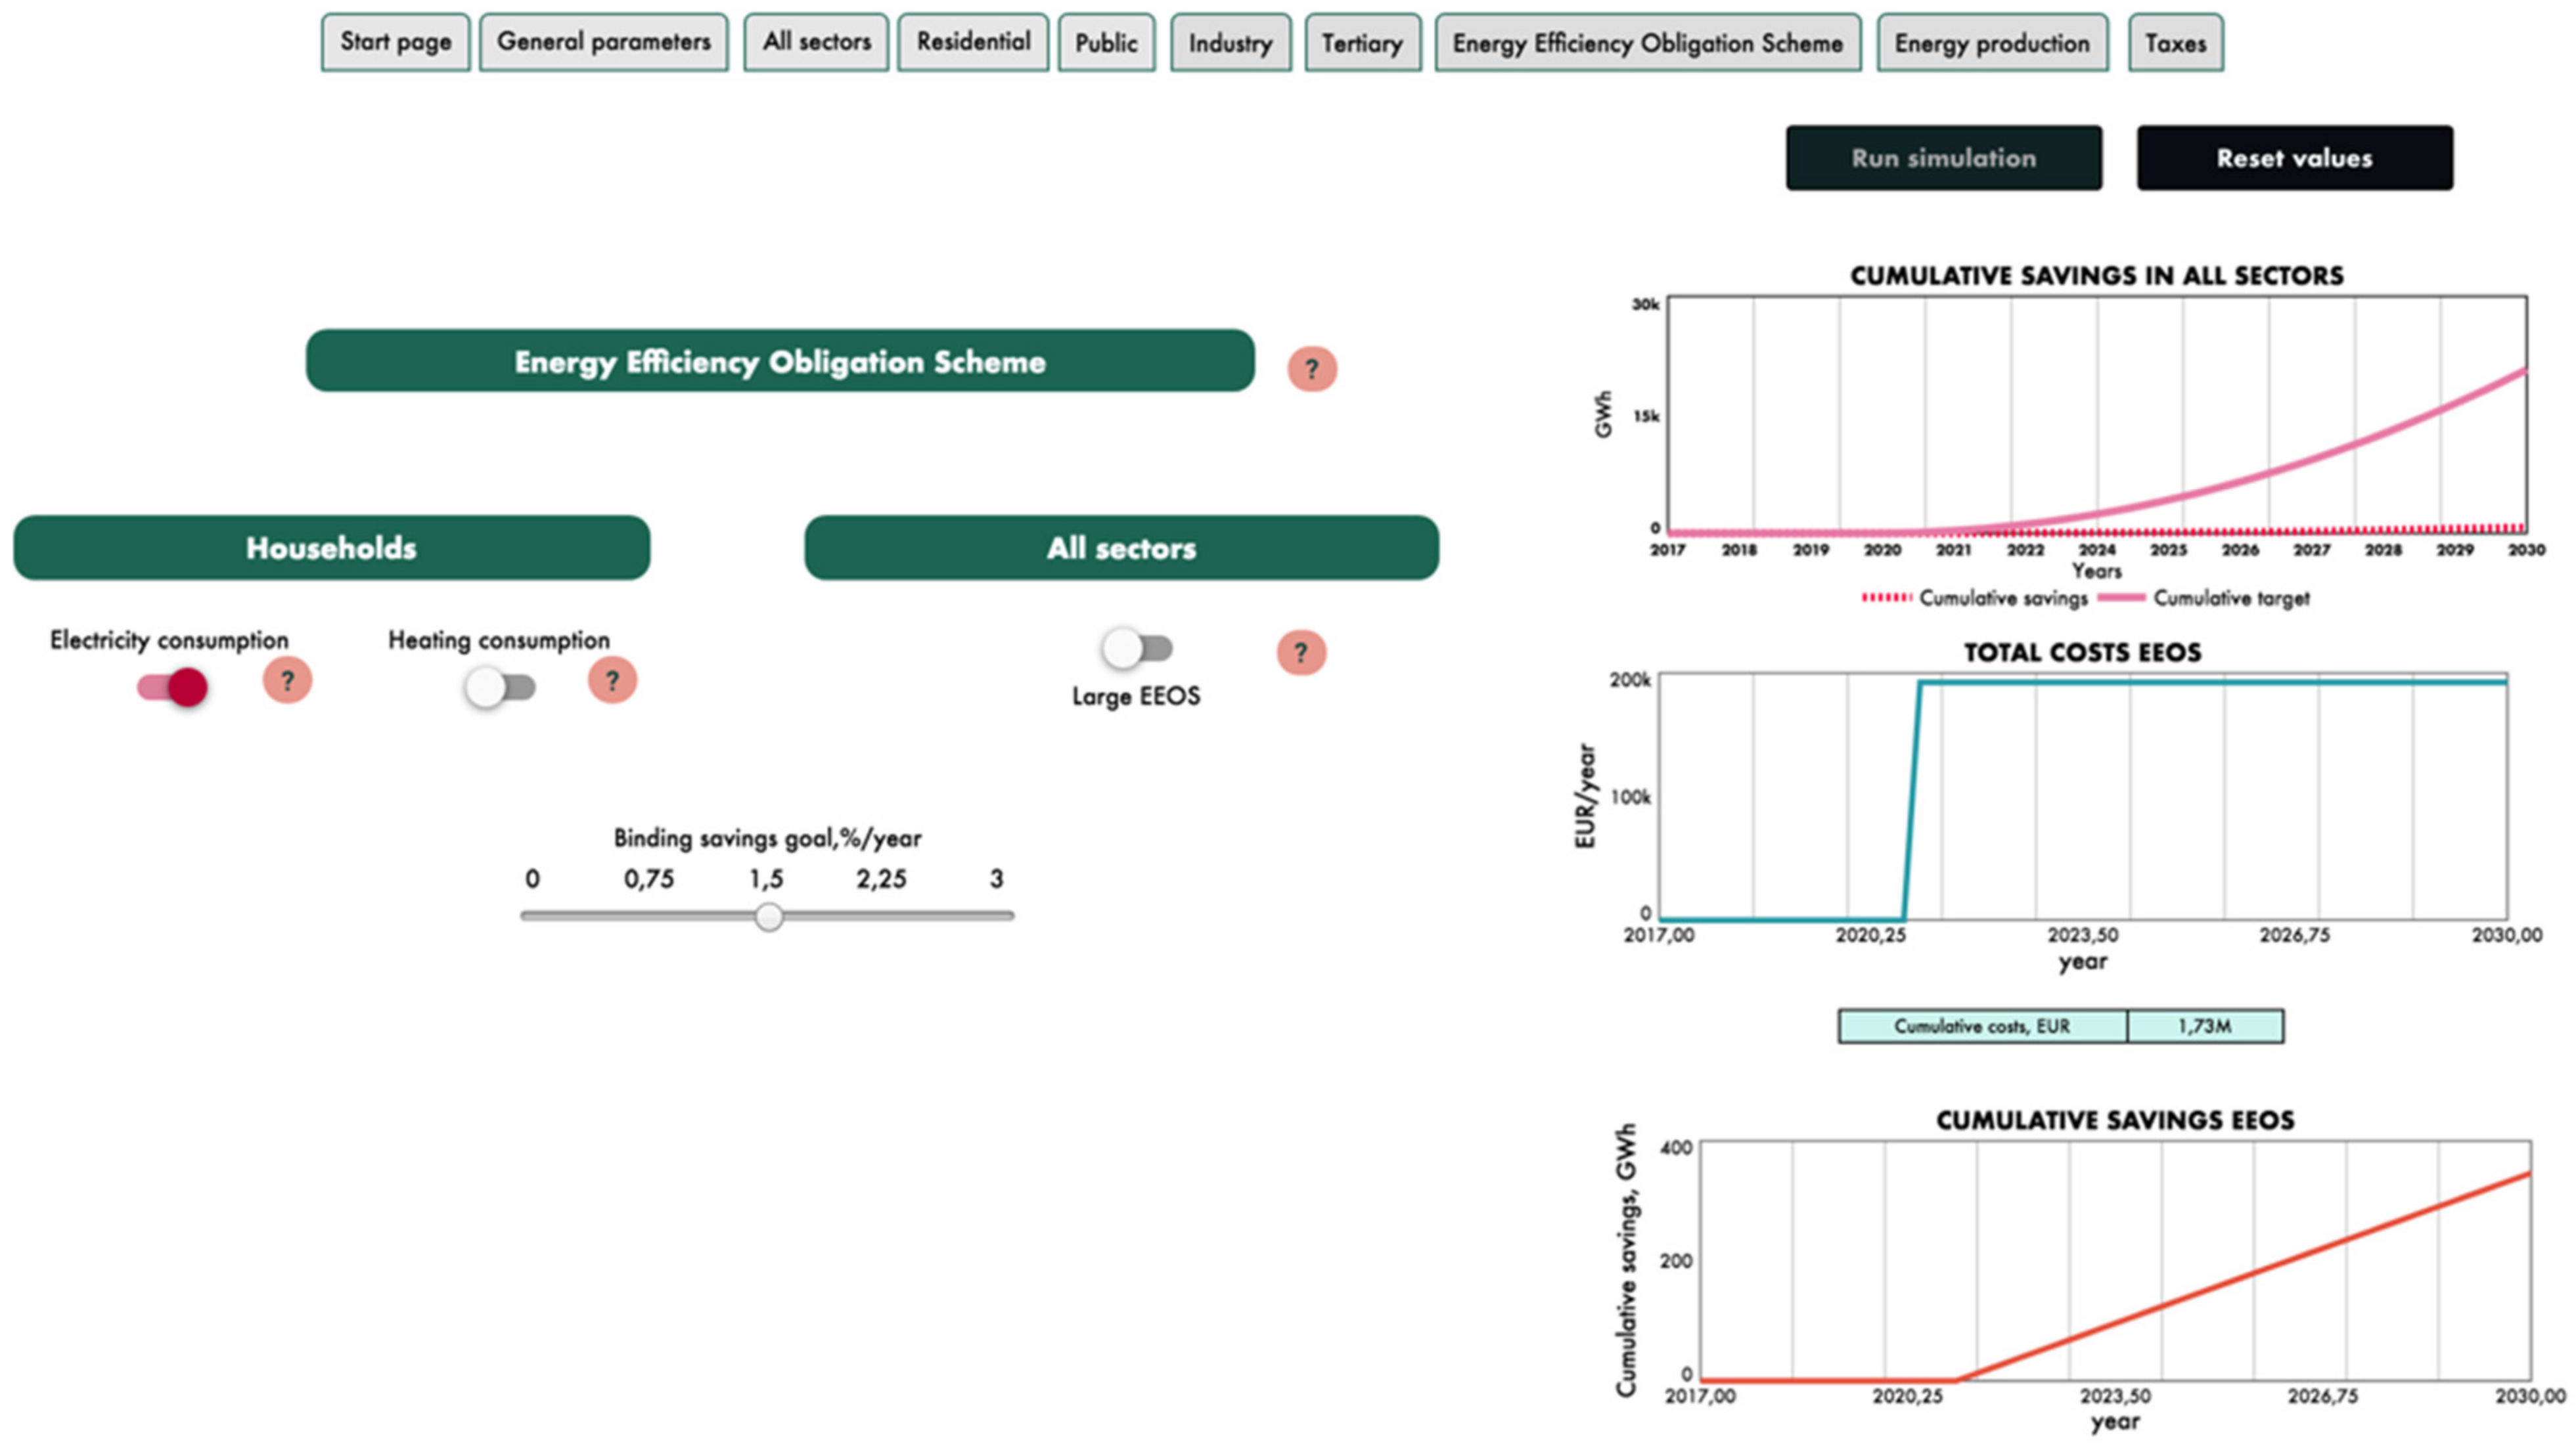Turn off Electricity consumption toggle

pos(173,686)
